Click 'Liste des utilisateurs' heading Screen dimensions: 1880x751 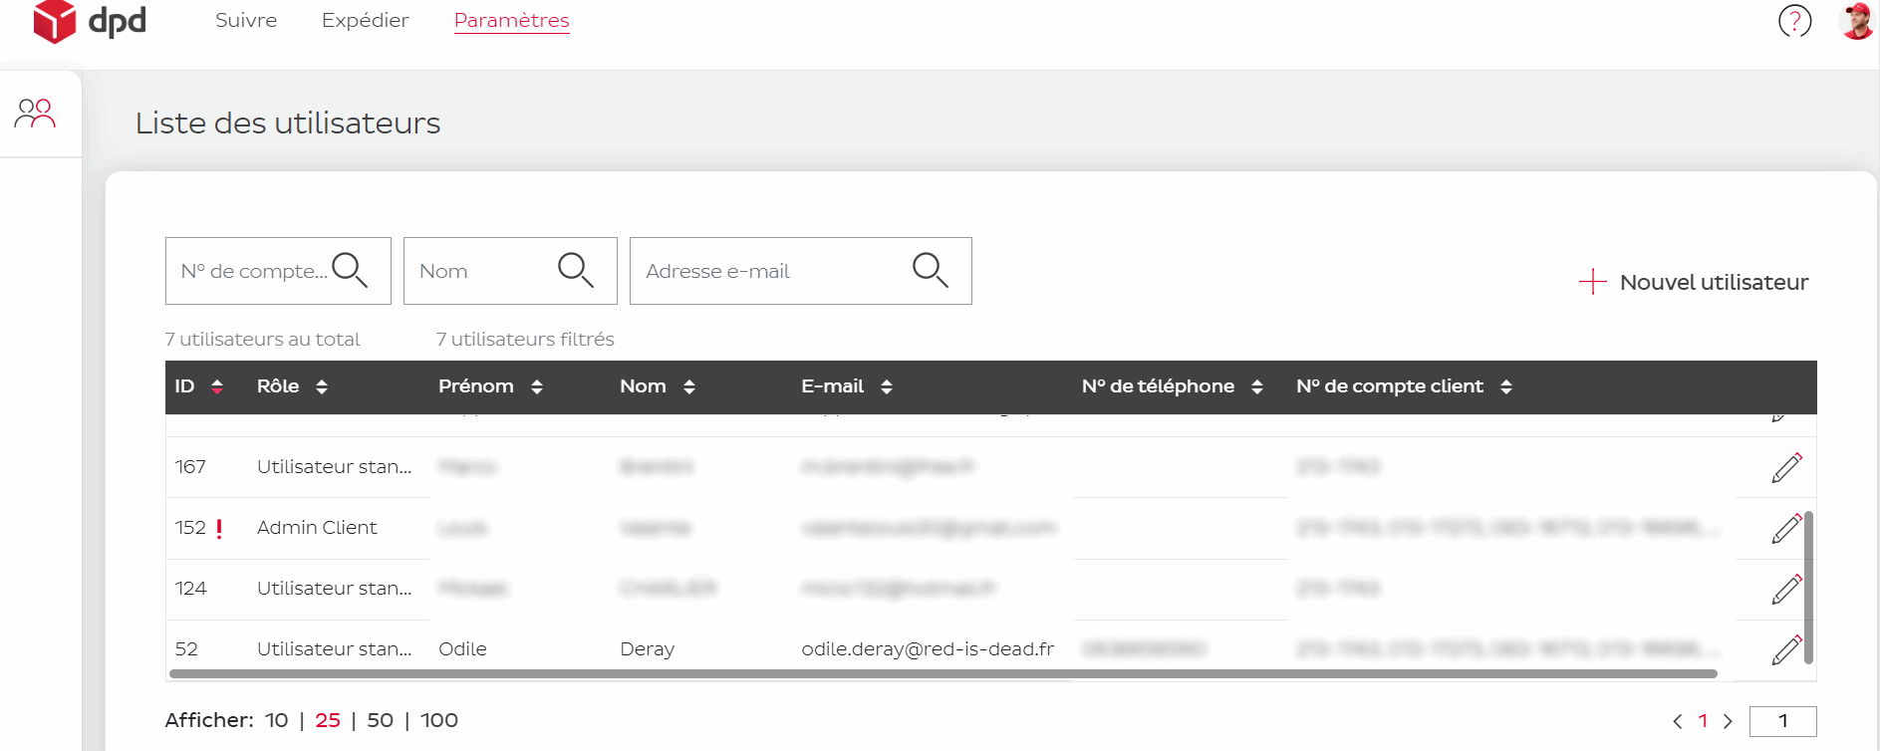(x=288, y=124)
